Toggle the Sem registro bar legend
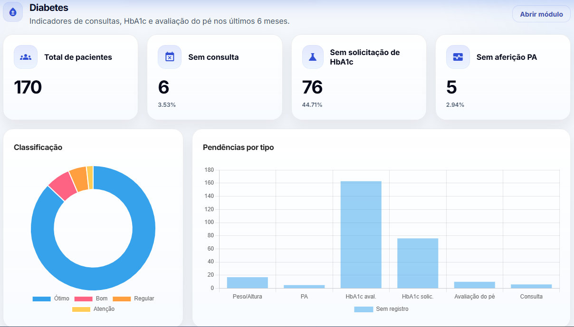Viewport: 574px width, 327px height. tap(381, 309)
